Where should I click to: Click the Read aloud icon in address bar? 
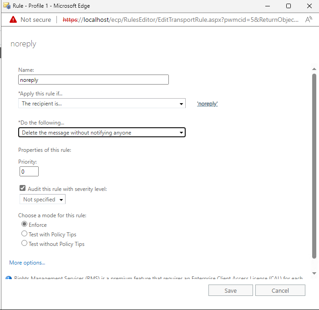[x=309, y=20]
